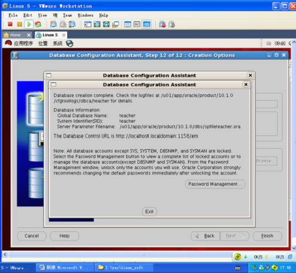The height and width of the screenshot is (273, 296).
Task: Click the Take Snapshot toolbar icon
Action: 53,24
